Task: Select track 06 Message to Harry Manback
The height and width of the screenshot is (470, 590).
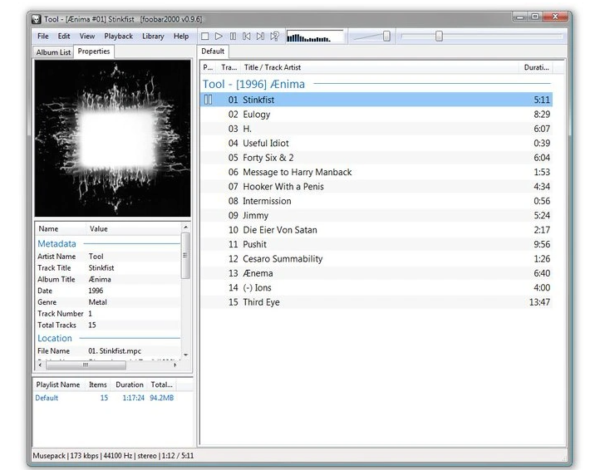Action: tap(376, 172)
